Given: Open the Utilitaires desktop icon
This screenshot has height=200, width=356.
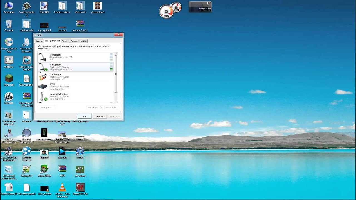Looking at the screenshot, I should tap(9, 62).
